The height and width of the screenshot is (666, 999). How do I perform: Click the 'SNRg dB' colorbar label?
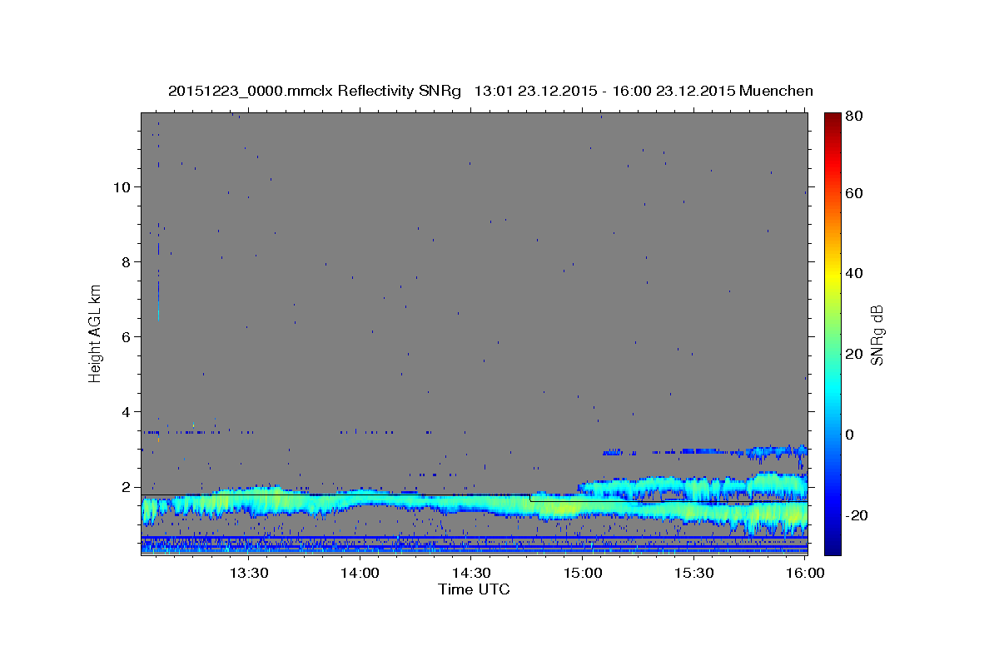point(877,335)
